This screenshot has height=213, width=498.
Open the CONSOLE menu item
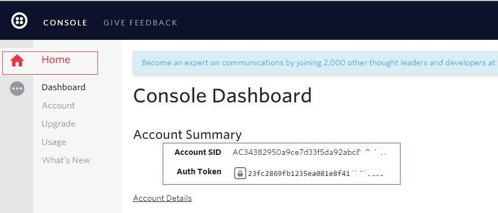point(65,23)
